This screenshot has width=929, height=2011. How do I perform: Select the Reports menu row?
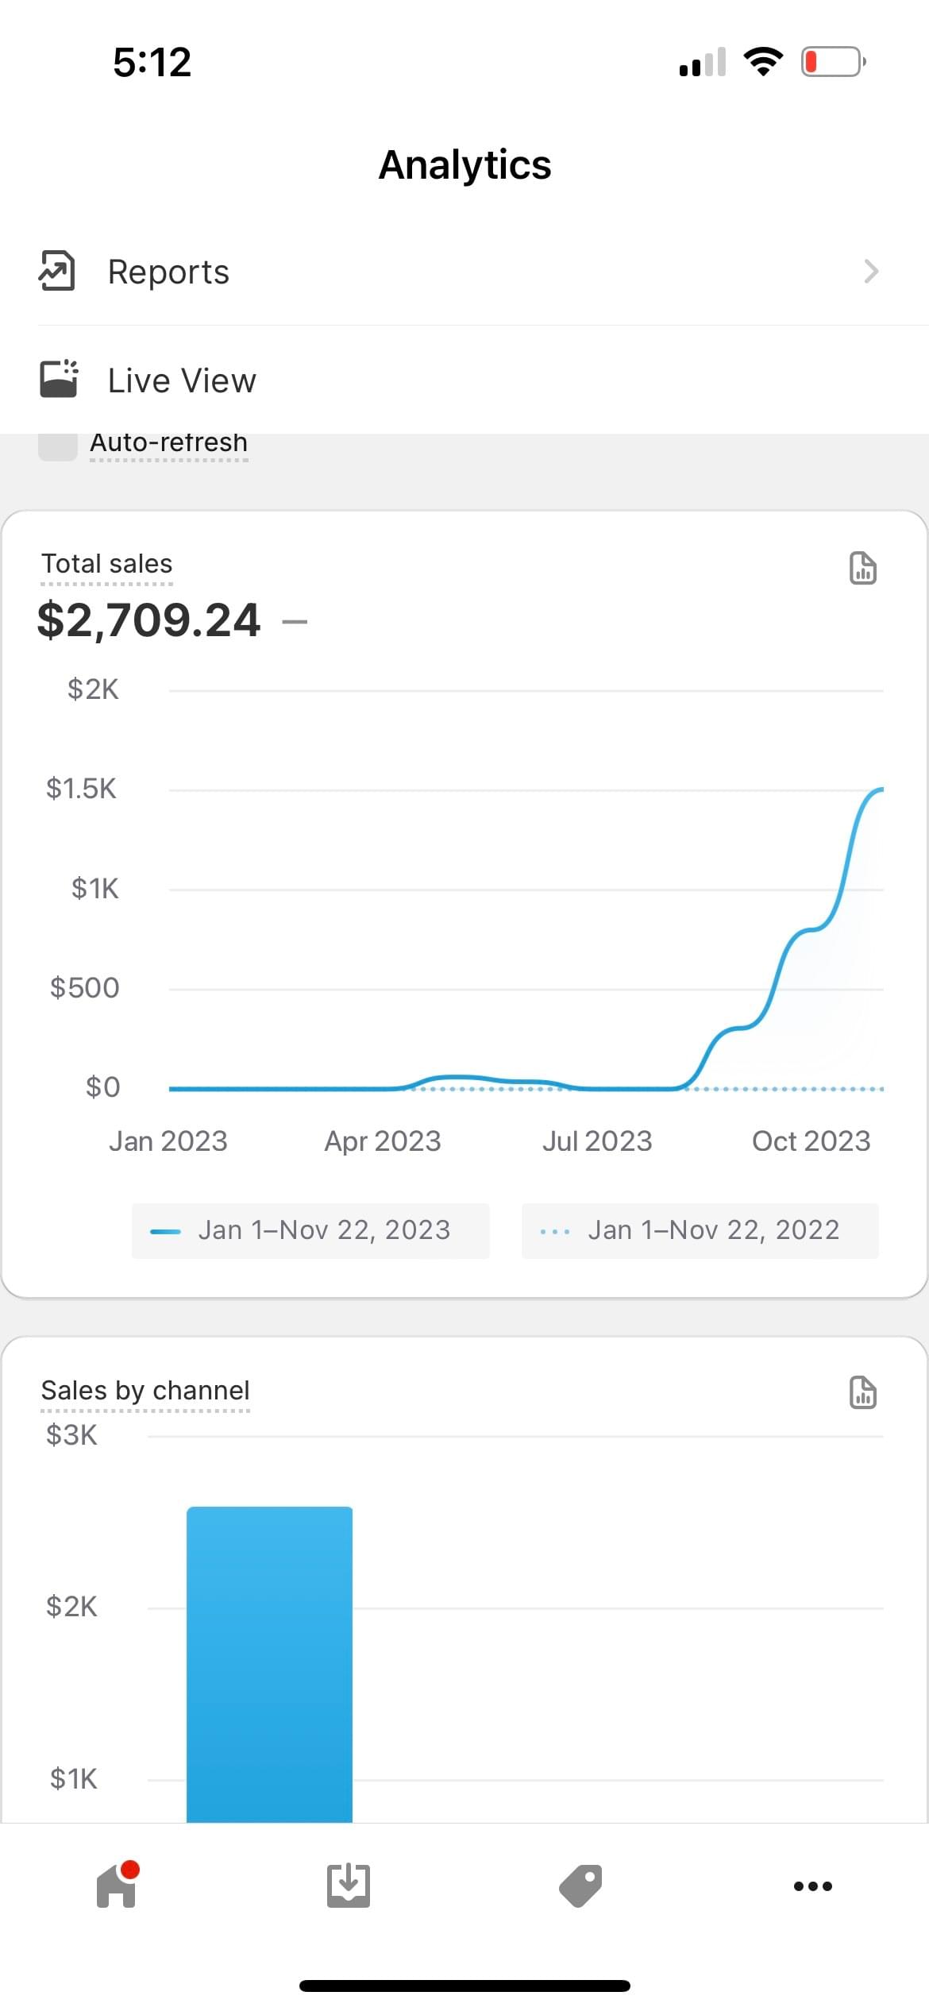(464, 272)
